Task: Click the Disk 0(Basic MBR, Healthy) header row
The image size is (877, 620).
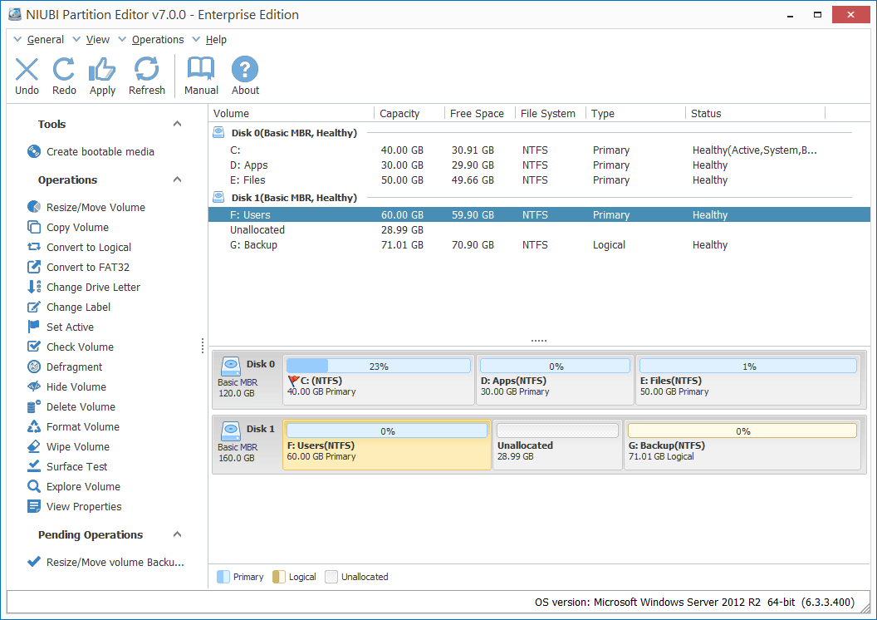Action: pos(539,133)
